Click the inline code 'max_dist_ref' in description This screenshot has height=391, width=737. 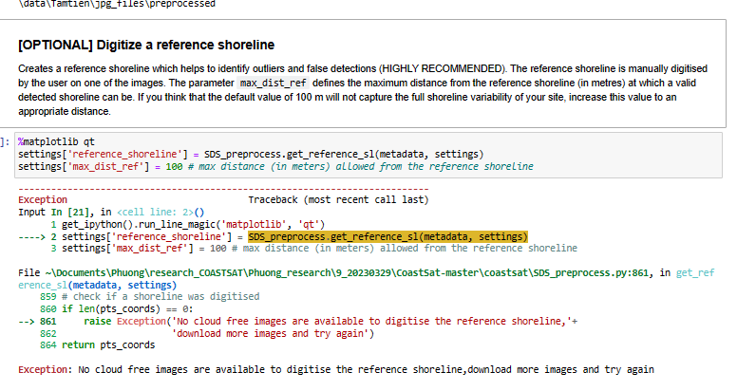[274, 84]
